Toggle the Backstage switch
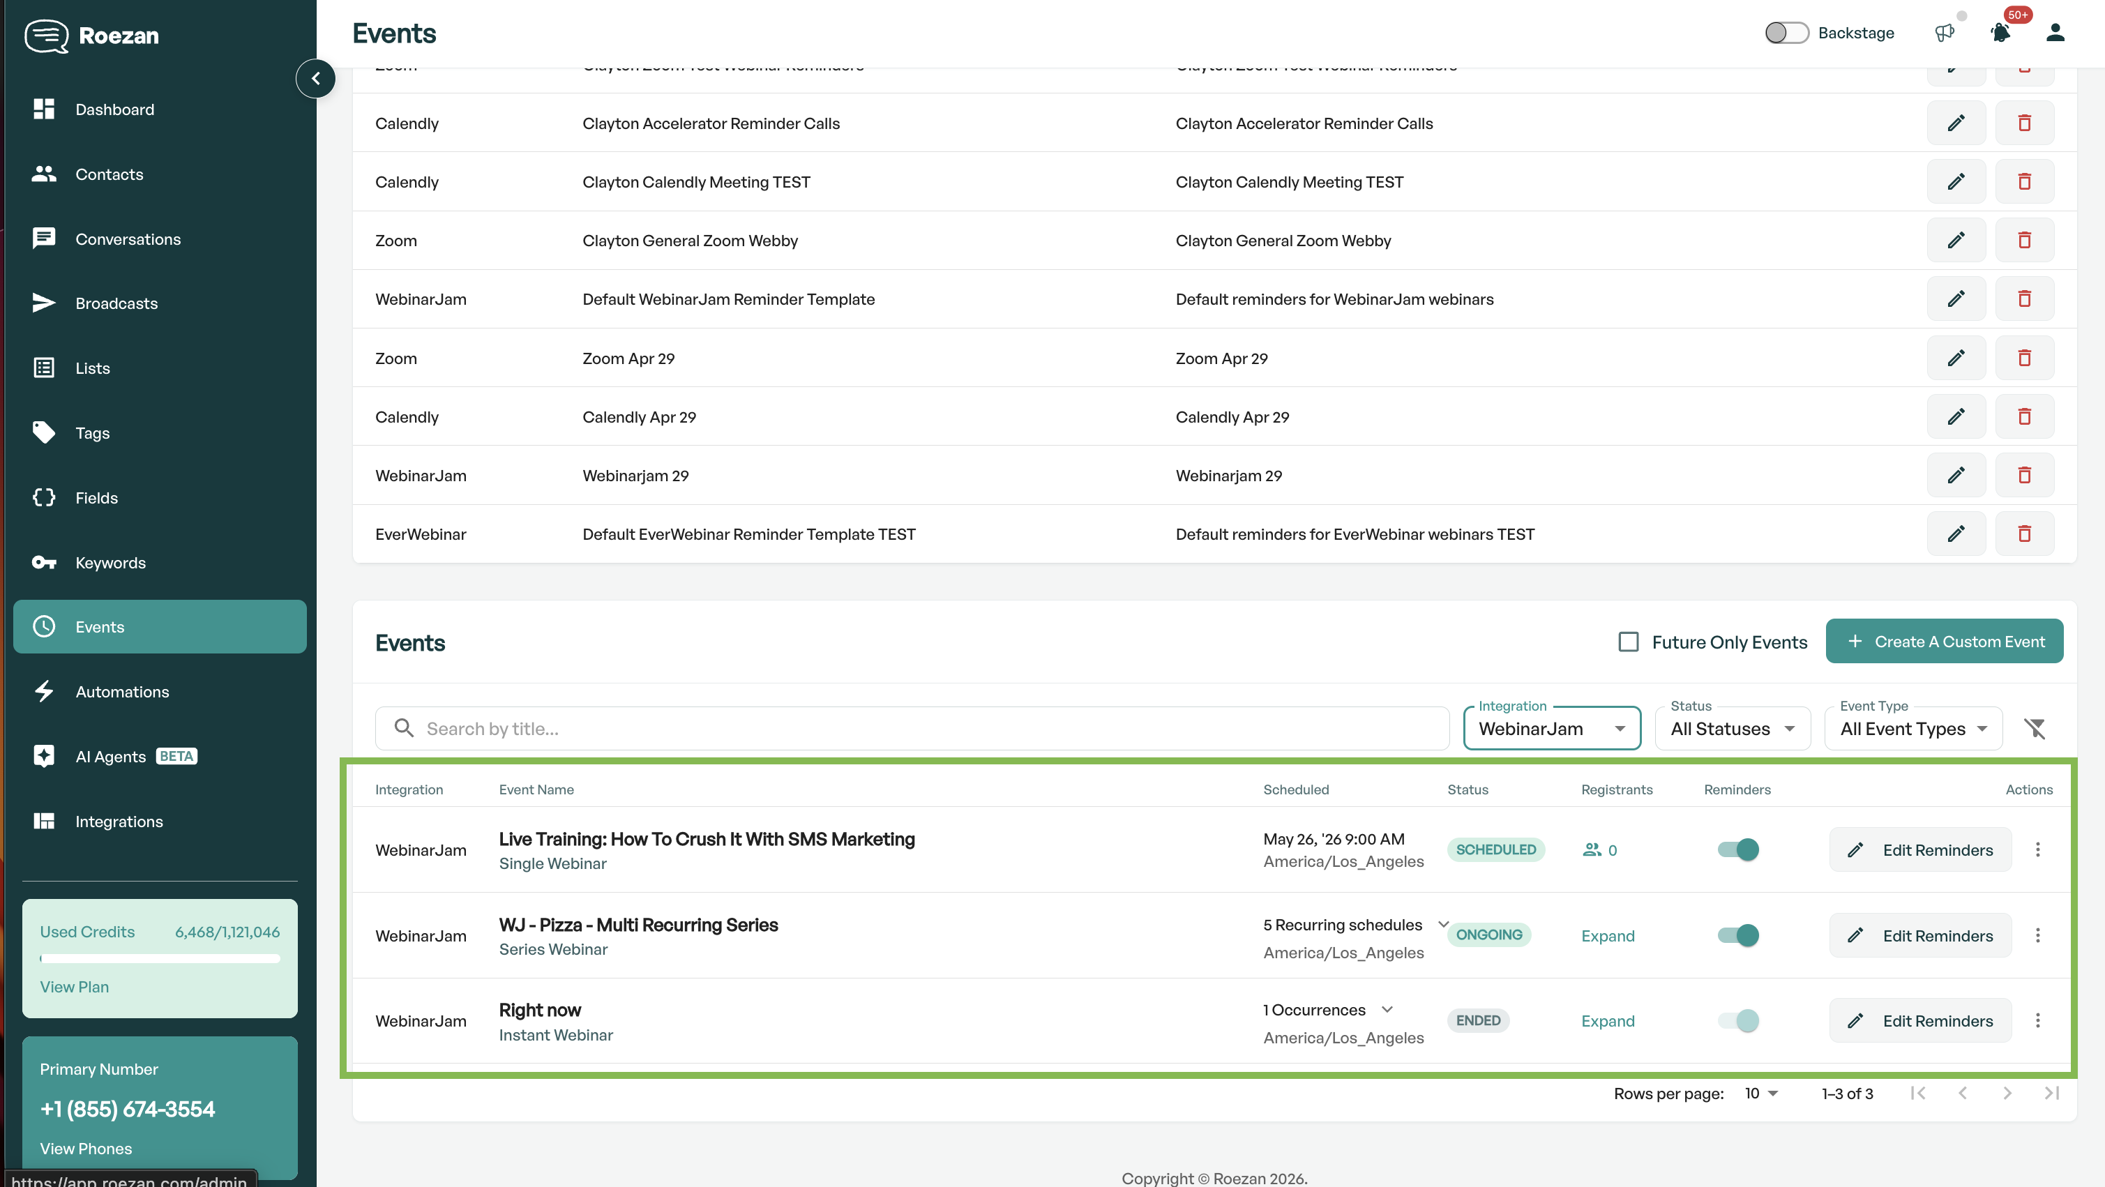 coord(1786,33)
